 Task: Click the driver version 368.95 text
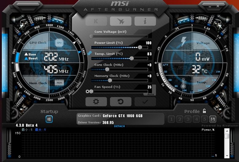(x=108, y=122)
